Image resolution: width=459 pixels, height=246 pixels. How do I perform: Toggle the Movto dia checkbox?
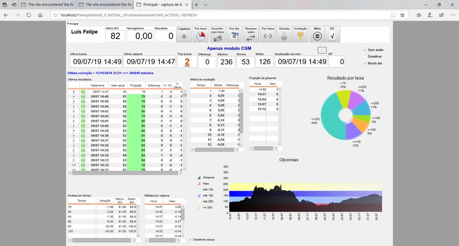(x=365, y=63)
